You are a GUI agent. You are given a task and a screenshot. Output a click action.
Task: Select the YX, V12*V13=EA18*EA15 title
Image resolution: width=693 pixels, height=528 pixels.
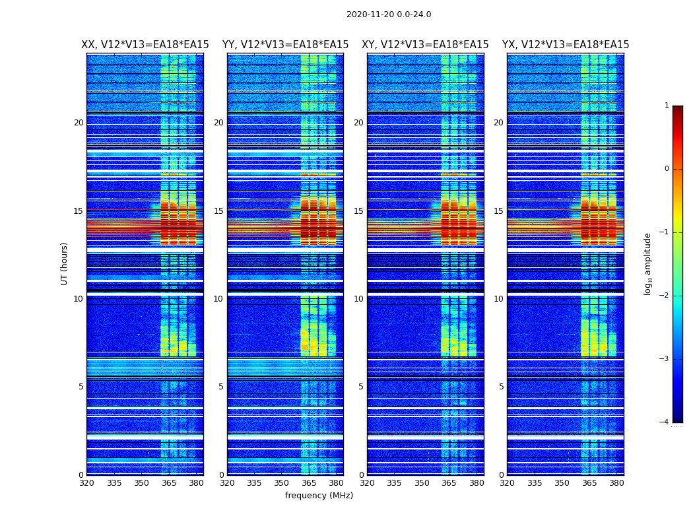pos(565,45)
